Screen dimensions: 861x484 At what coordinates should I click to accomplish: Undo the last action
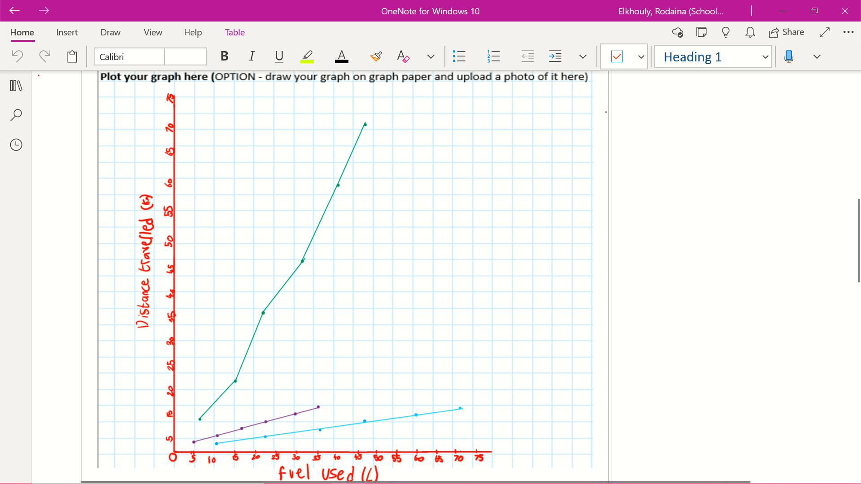click(x=17, y=56)
